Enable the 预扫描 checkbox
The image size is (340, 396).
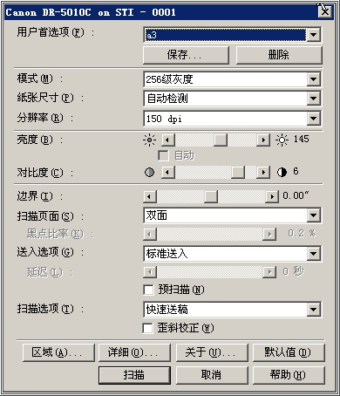pos(148,290)
